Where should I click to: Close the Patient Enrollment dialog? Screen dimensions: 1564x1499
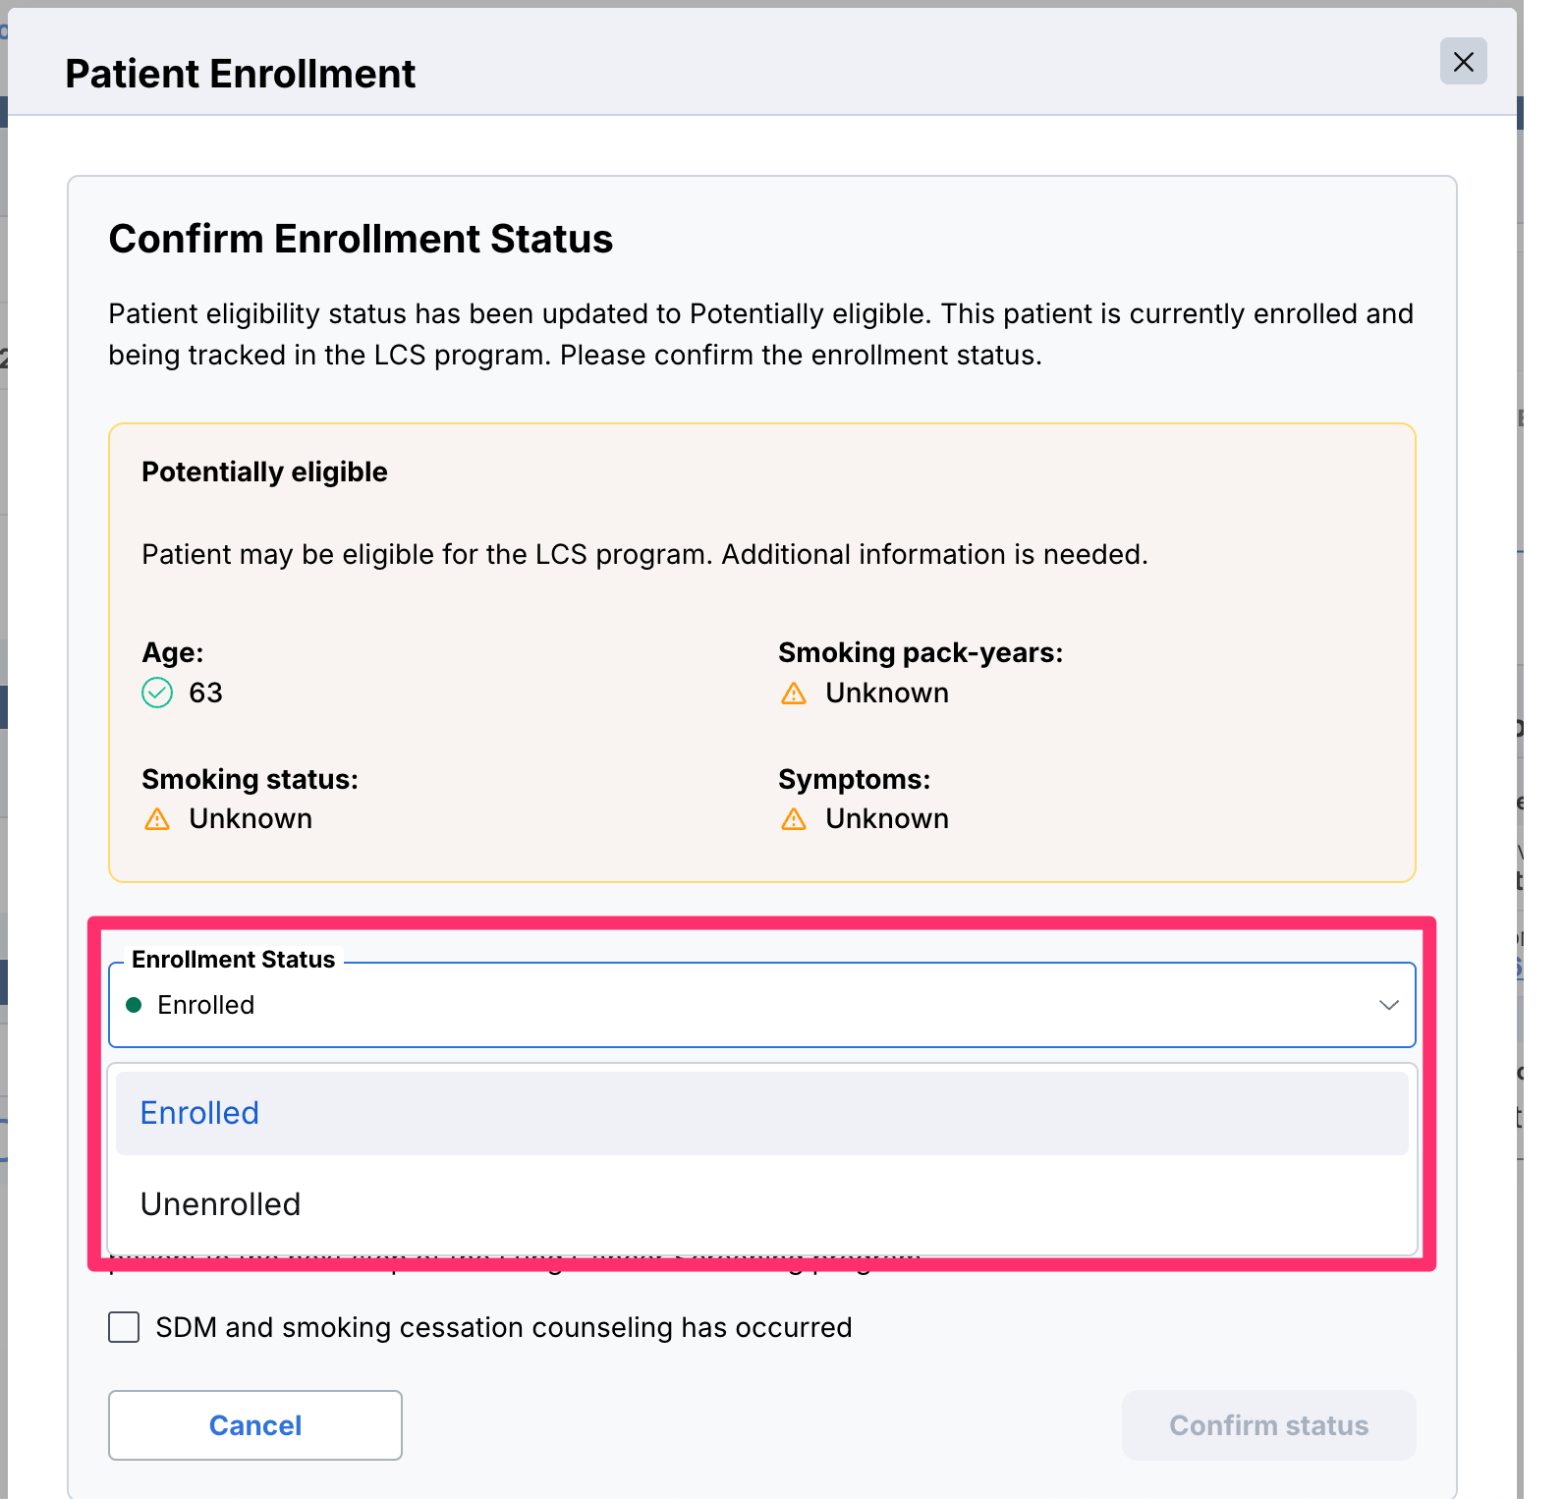[x=1463, y=62]
